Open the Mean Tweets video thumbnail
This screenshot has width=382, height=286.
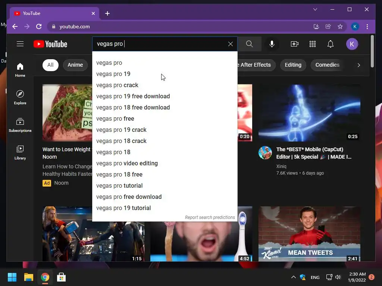[x=309, y=234]
